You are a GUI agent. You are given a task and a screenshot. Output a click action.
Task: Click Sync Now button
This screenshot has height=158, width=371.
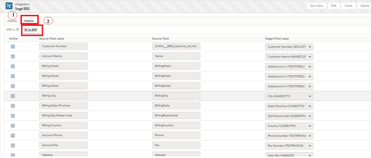[x=316, y=6]
